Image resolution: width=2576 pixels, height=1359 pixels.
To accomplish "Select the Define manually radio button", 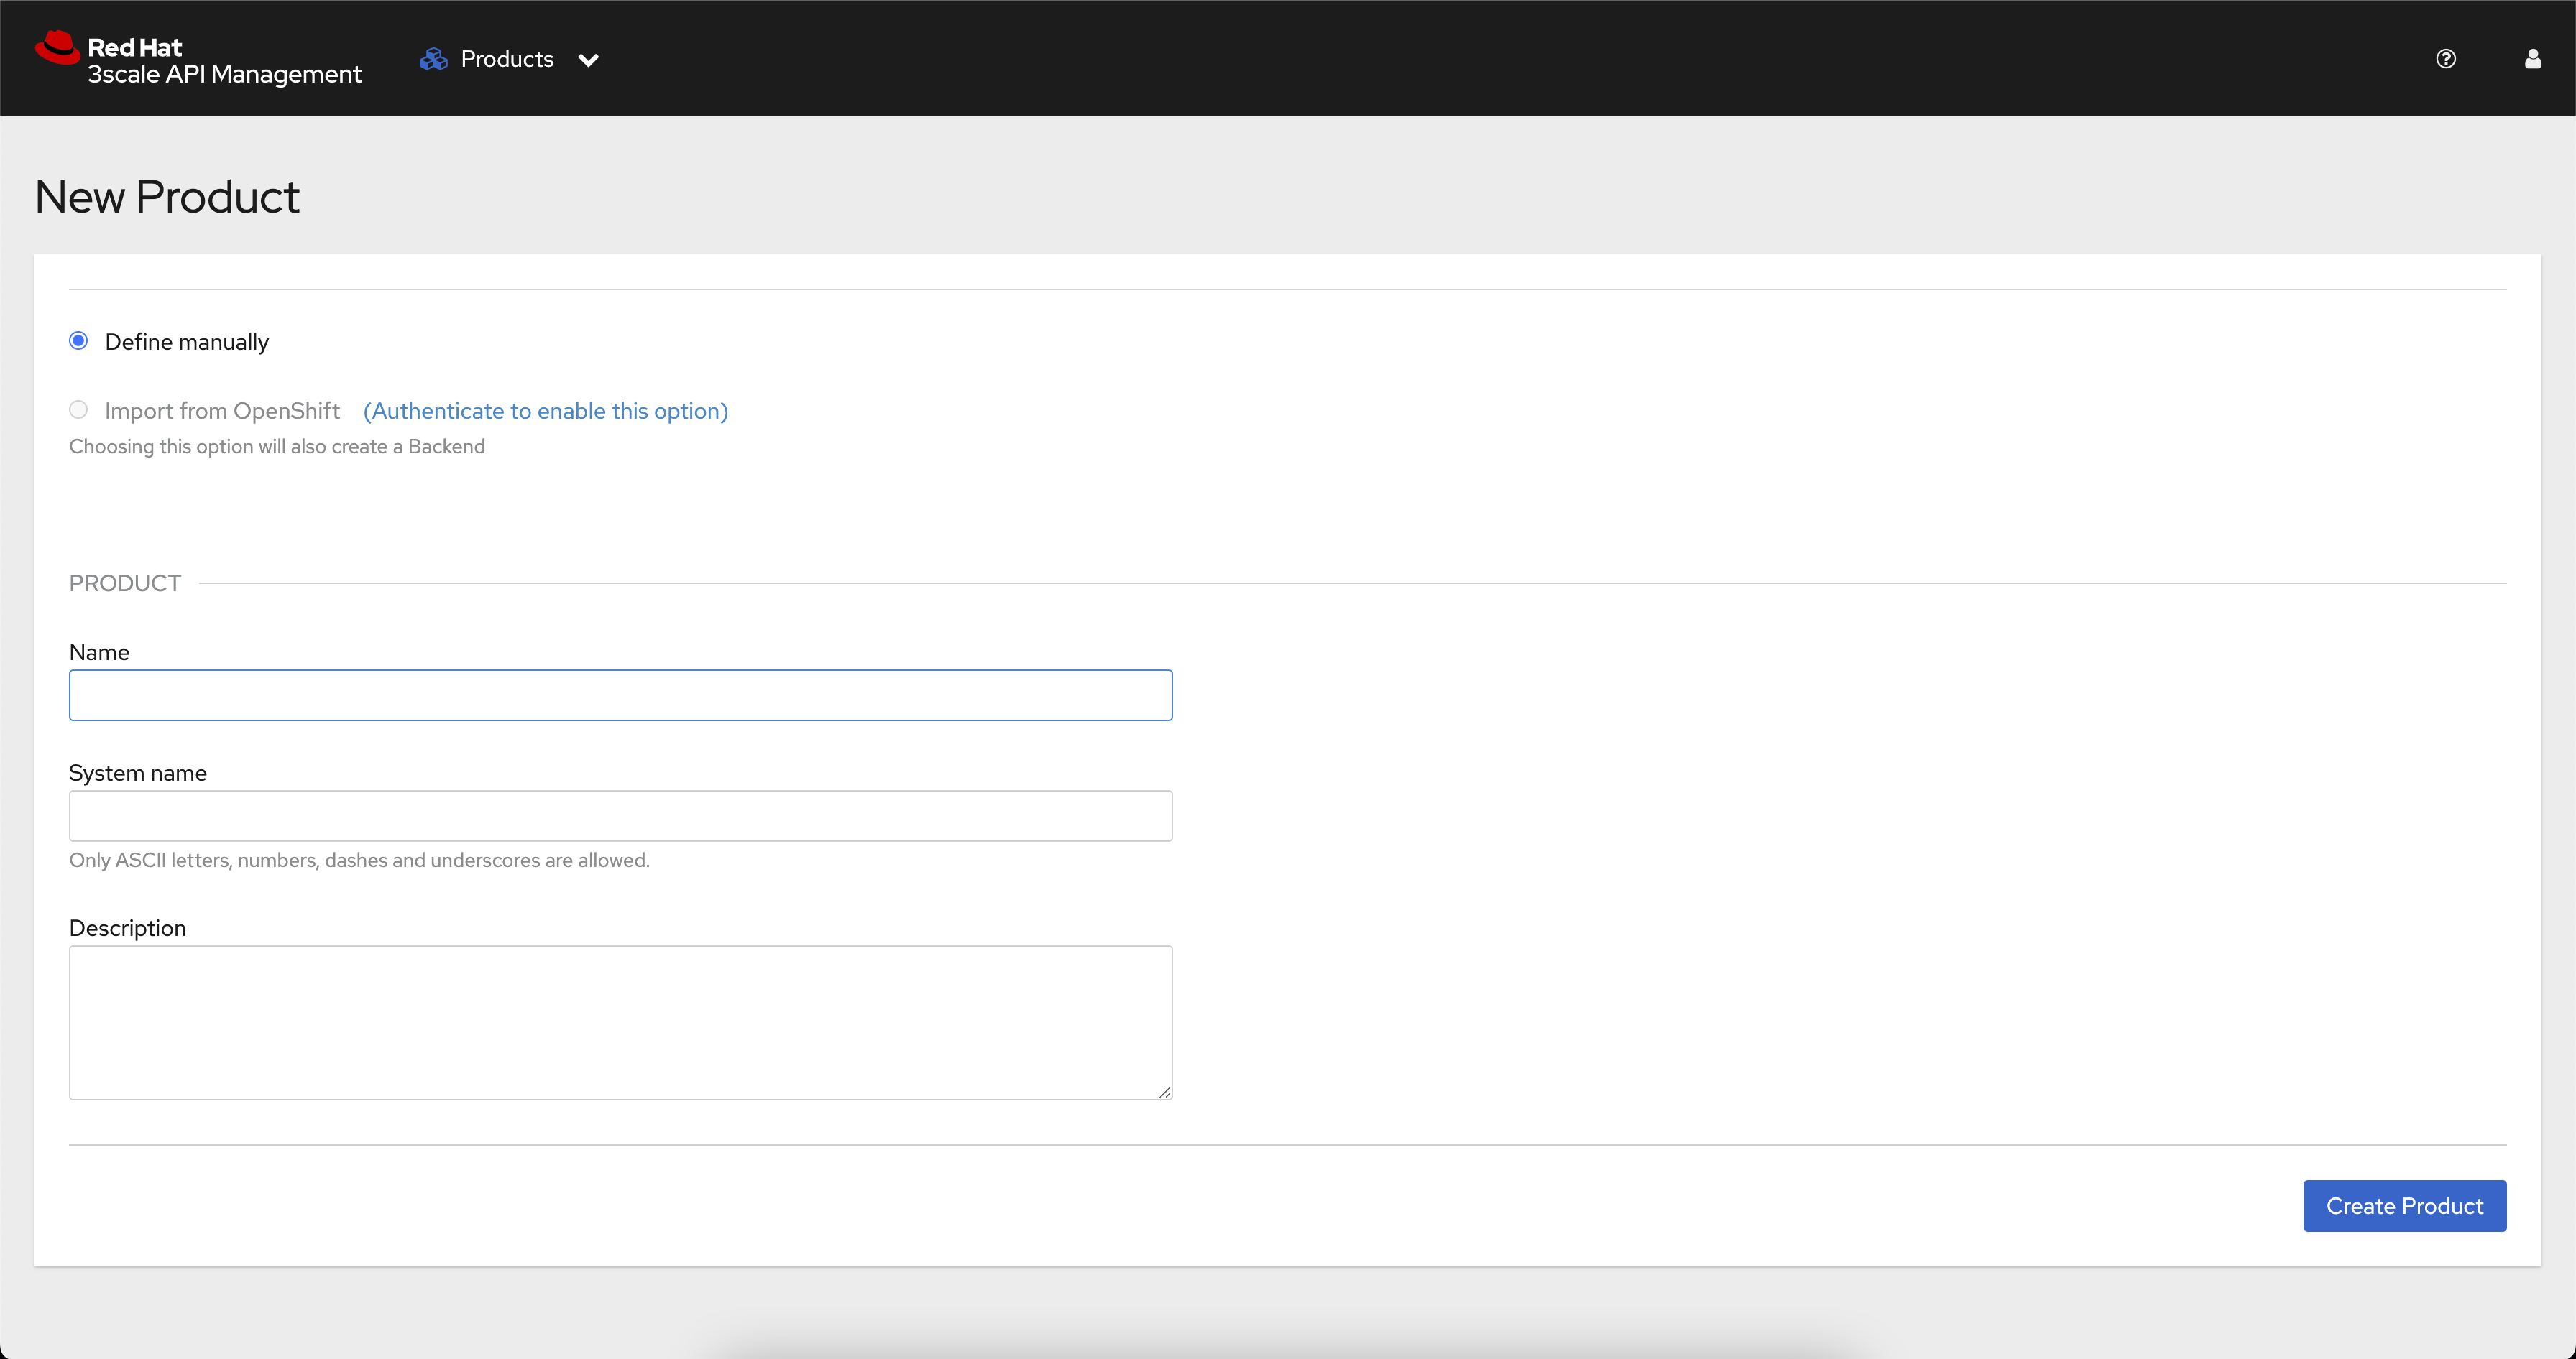I will pyautogui.click(x=78, y=340).
